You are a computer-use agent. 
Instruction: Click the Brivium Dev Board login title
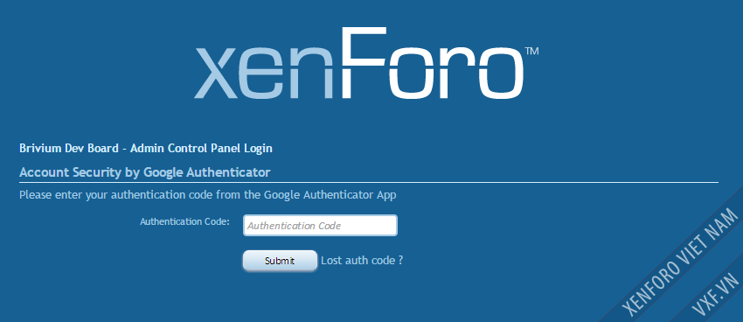point(146,148)
